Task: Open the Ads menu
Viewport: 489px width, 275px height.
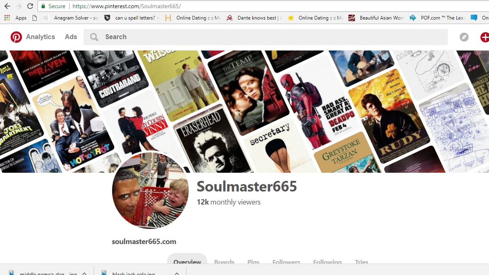Action: click(71, 37)
